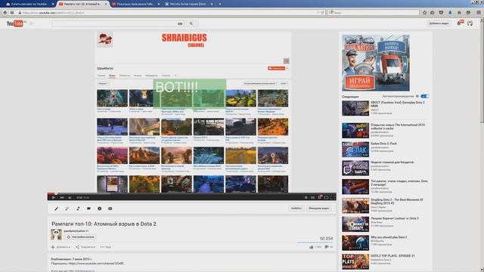The height and width of the screenshot is (272, 484).
Task: Go back with the browser back arrow
Action: tap(5, 13)
